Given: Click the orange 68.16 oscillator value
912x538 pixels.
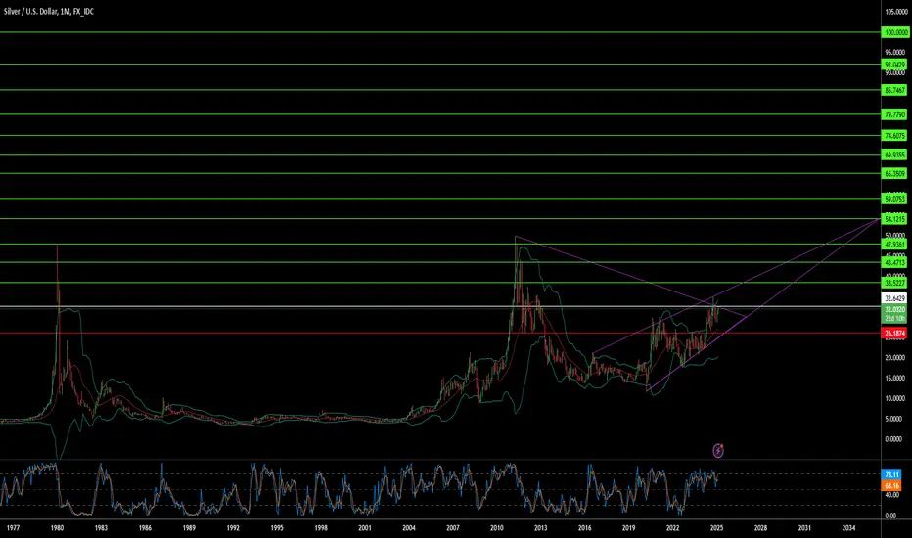Looking at the screenshot, I should 891,485.
